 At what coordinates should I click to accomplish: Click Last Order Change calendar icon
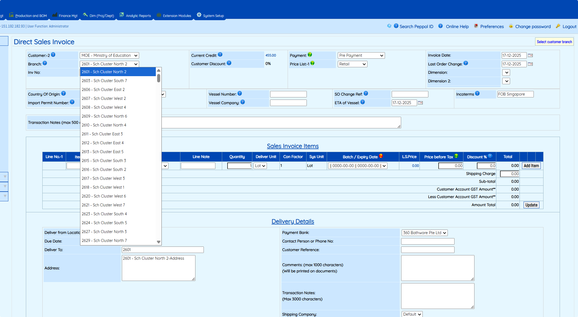tap(530, 64)
